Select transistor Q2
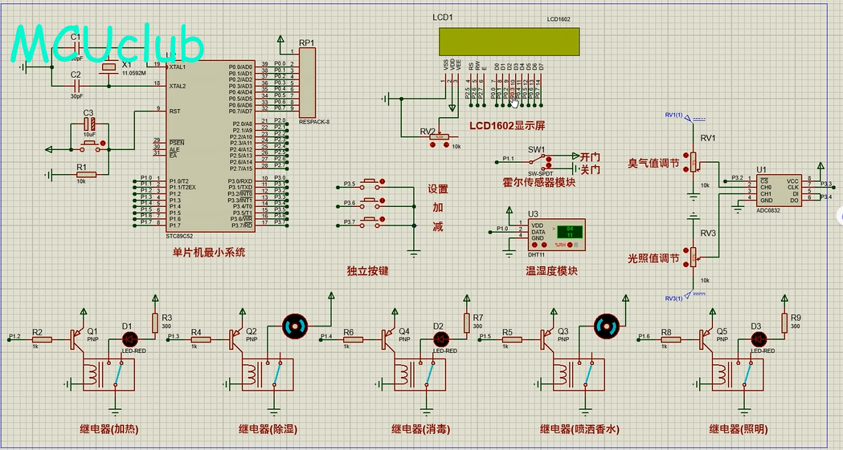This screenshot has height=450, width=843. point(237,339)
